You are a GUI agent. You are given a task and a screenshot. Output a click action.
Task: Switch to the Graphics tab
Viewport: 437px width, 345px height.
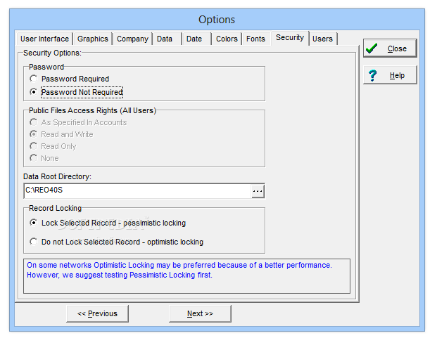coord(93,39)
